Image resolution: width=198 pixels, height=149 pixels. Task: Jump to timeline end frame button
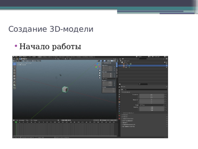[70, 120]
